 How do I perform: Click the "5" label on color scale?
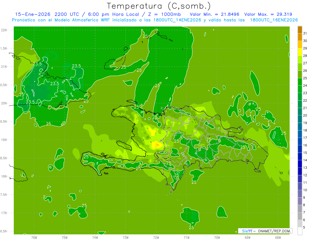[304, 227]
